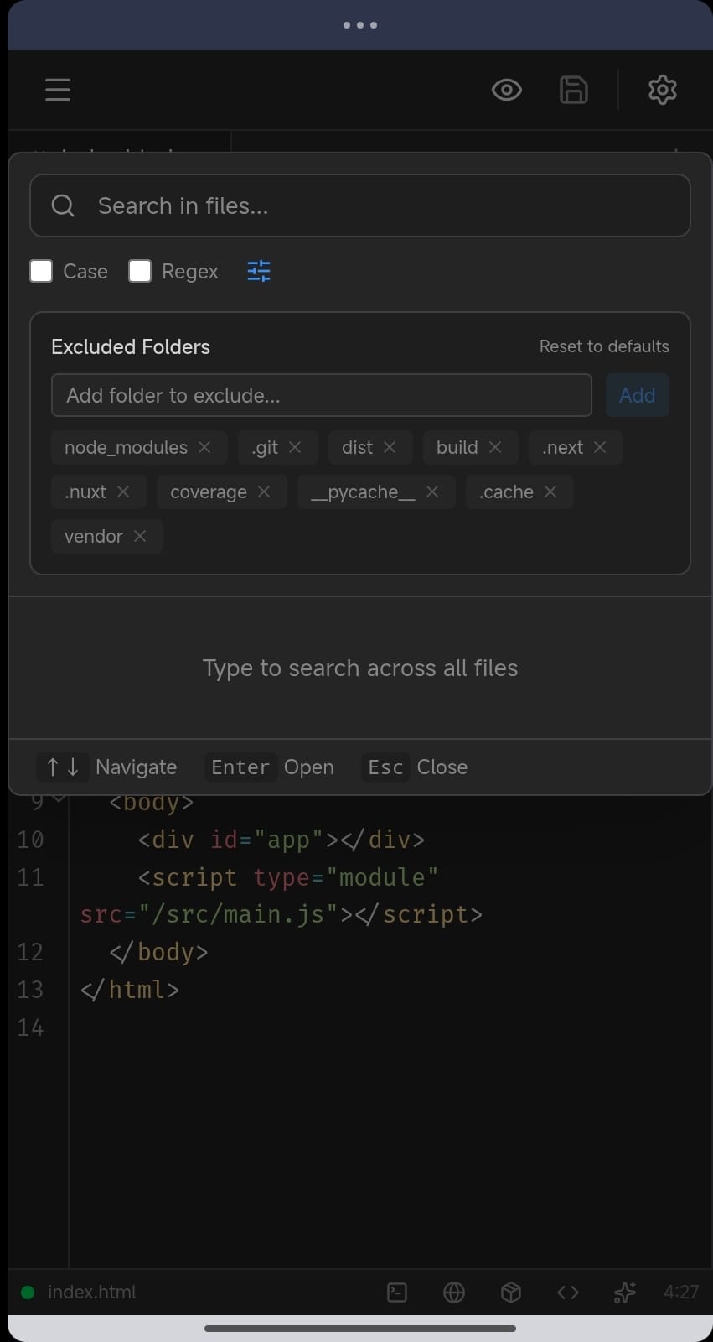The height and width of the screenshot is (1342, 713).
Task: Open the AI sparkles icon in status bar
Action: 625,1293
